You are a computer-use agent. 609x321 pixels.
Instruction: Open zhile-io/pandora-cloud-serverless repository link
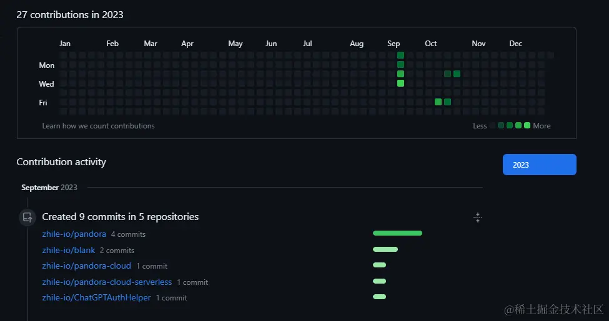coord(107,282)
